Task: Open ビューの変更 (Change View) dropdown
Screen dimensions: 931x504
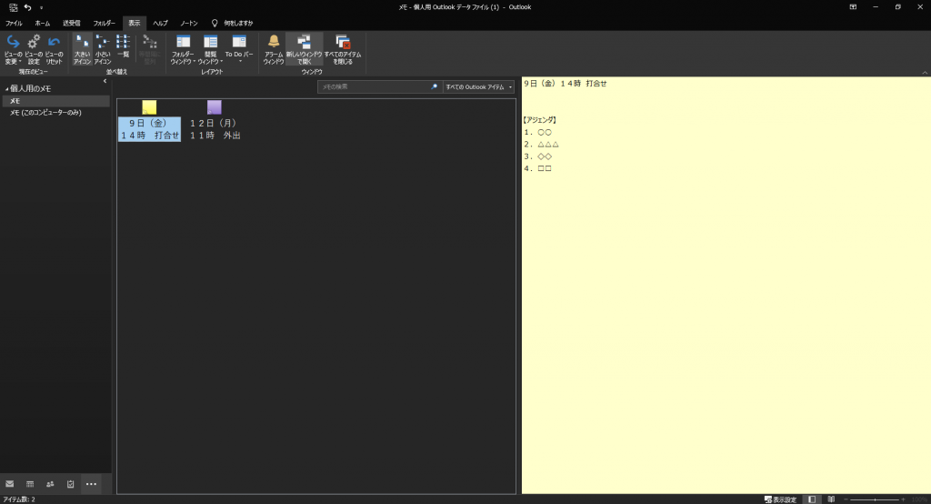Action: point(13,49)
